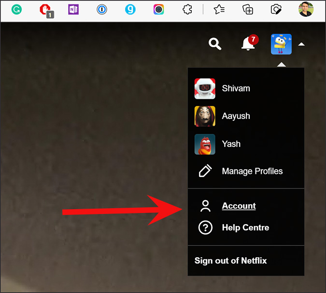Open the browser user profile photo
Viewport: 326px width, 293px height.
tap(306, 9)
